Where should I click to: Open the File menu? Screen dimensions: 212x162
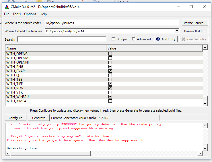7,14
